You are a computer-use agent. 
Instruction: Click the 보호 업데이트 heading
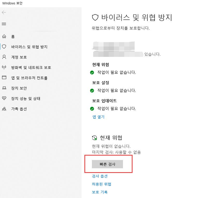104,101
